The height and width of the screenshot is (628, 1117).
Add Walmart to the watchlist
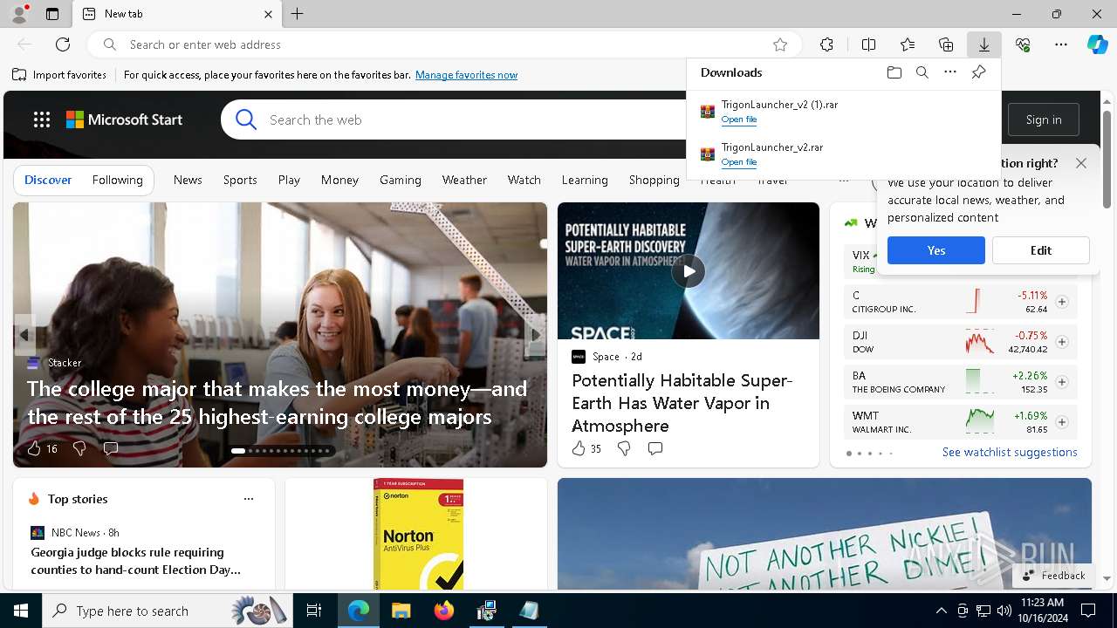1061,422
